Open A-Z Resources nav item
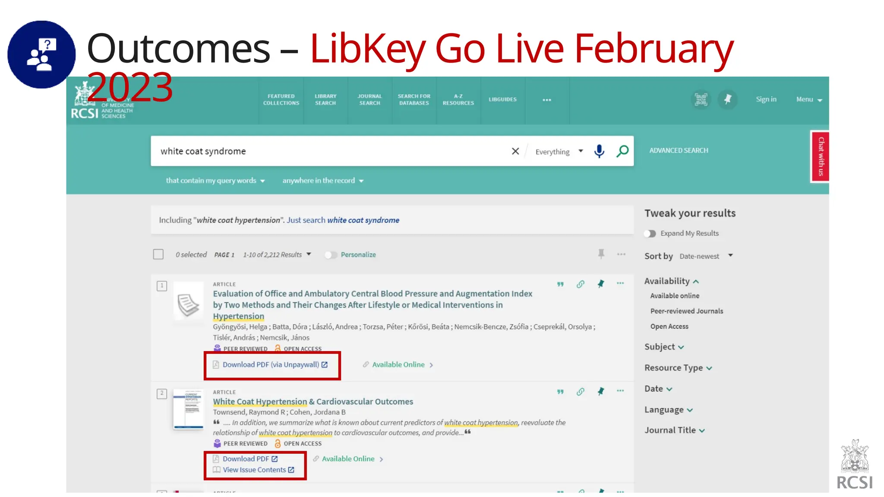This screenshot has height=497, width=884. point(458,100)
